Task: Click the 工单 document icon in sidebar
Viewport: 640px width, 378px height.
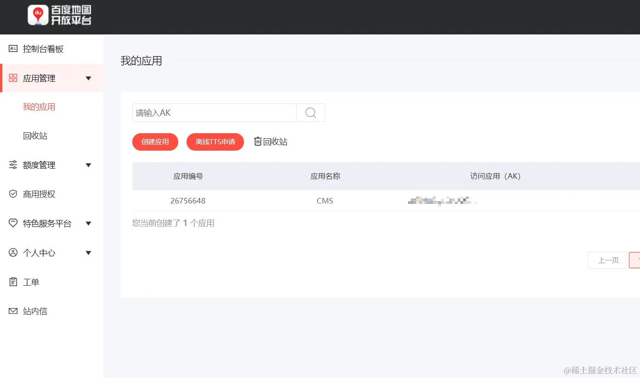Action: tap(13, 282)
